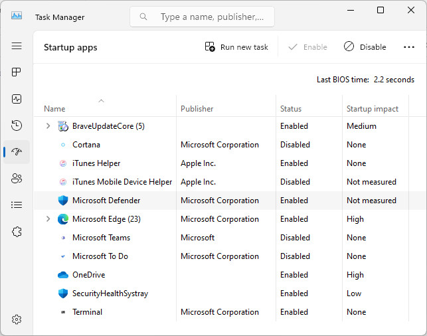Click the BraveUpdateCore icon
Screen dimensions: 427x336
coord(63,126)
